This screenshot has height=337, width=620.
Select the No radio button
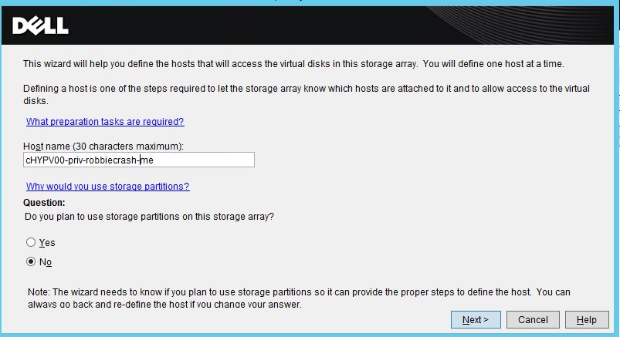click(x=31, y=261)
